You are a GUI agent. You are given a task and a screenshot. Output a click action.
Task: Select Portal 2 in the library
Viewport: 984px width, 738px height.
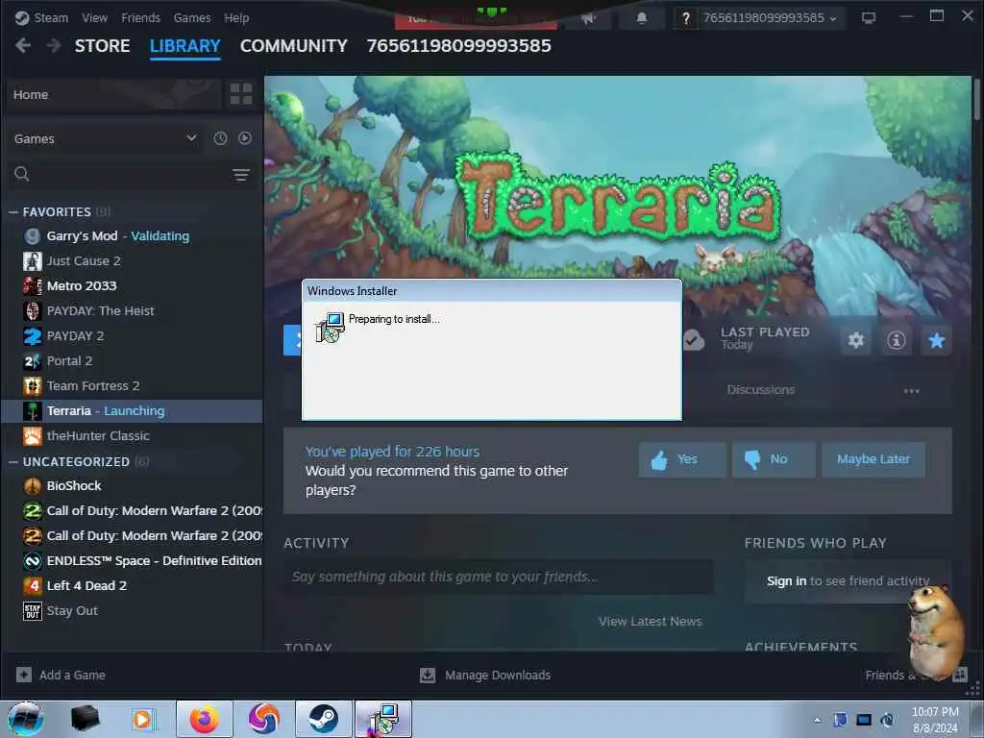(x=132, y=361)
